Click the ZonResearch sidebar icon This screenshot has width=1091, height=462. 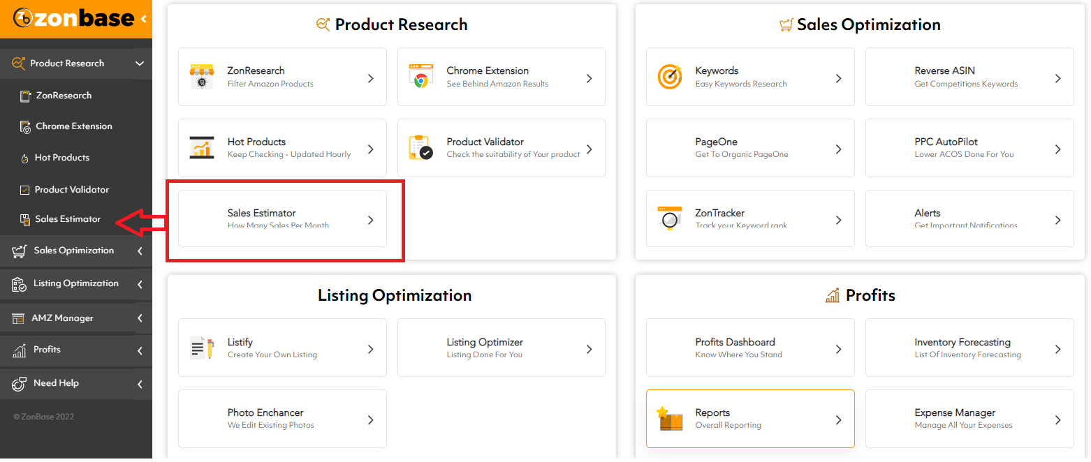click(x=25, y=96)
